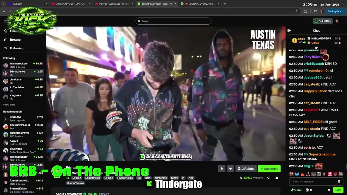Click the browser profile avatar
The height and width of the screenshot is (195, 347).
click(322, 11)
